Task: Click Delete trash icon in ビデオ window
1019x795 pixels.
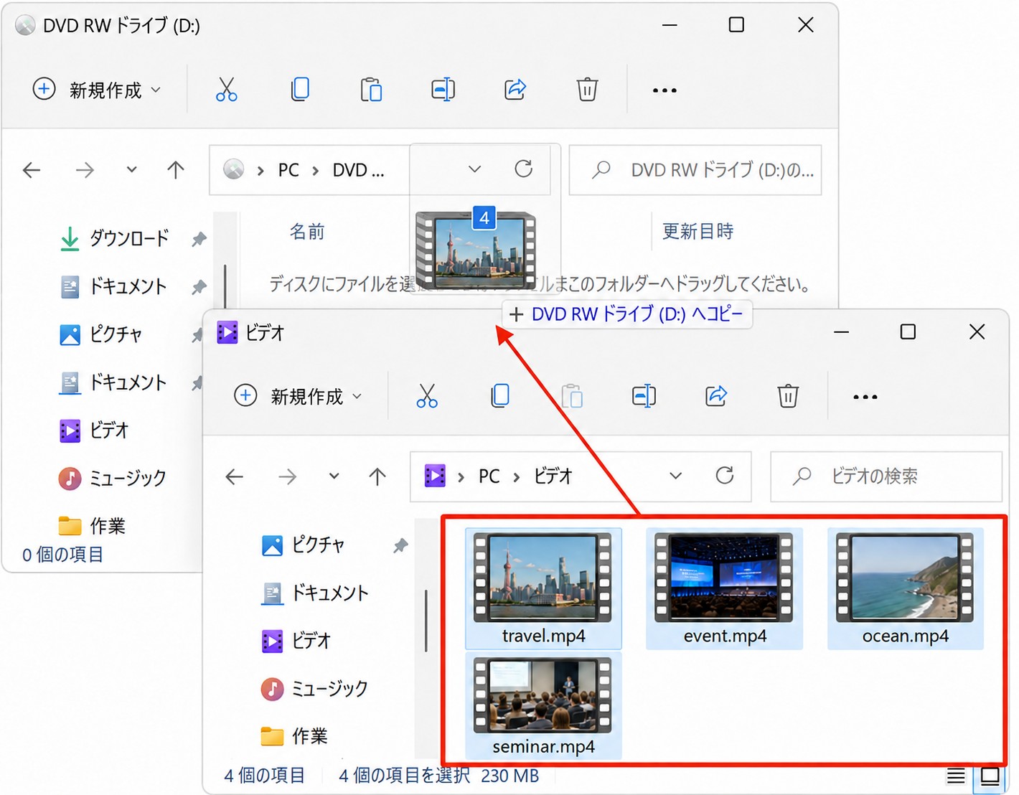Action: (x=788, y=396)
